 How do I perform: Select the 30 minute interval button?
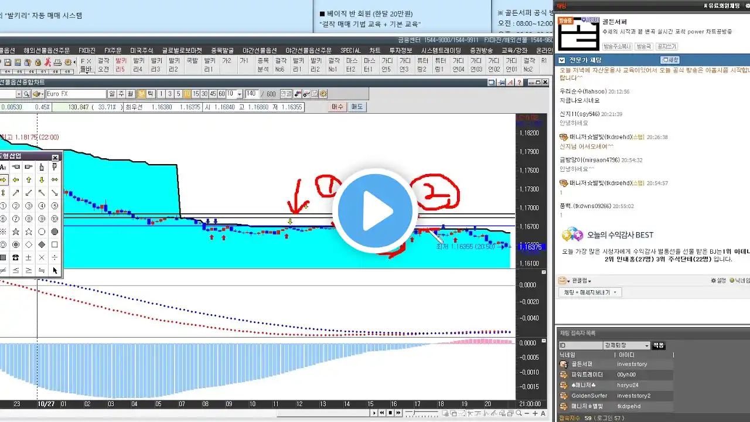coord(204,94)
